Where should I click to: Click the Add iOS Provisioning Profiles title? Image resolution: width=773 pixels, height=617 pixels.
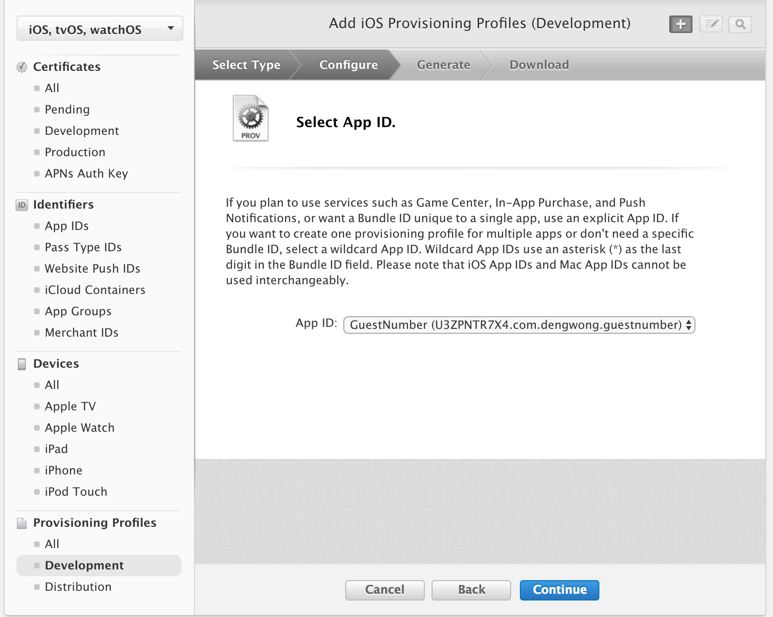click(x=480, y=23)
